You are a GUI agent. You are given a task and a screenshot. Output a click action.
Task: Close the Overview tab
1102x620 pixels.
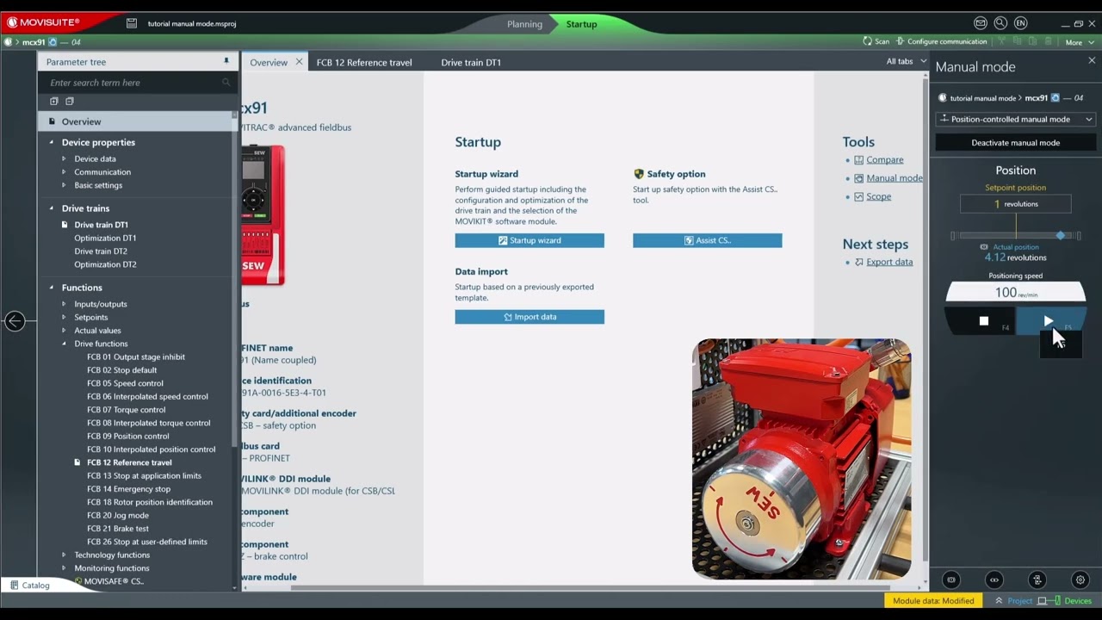pos(299,62)
